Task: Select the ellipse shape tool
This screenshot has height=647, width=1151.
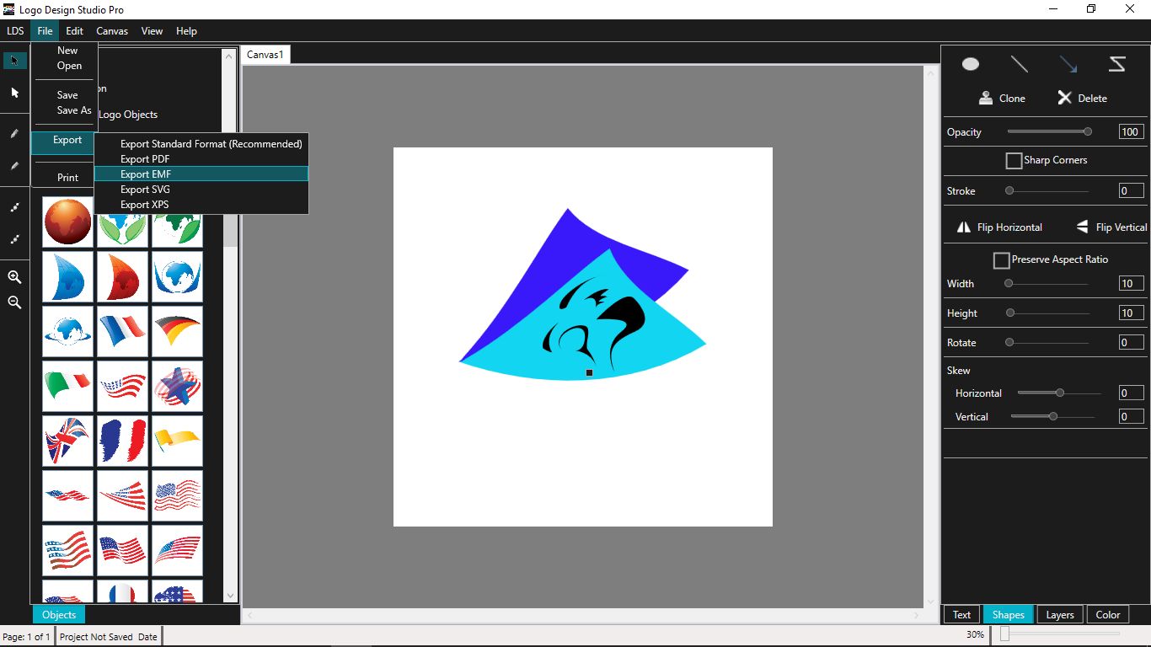Action: click(x=971, y=64)
